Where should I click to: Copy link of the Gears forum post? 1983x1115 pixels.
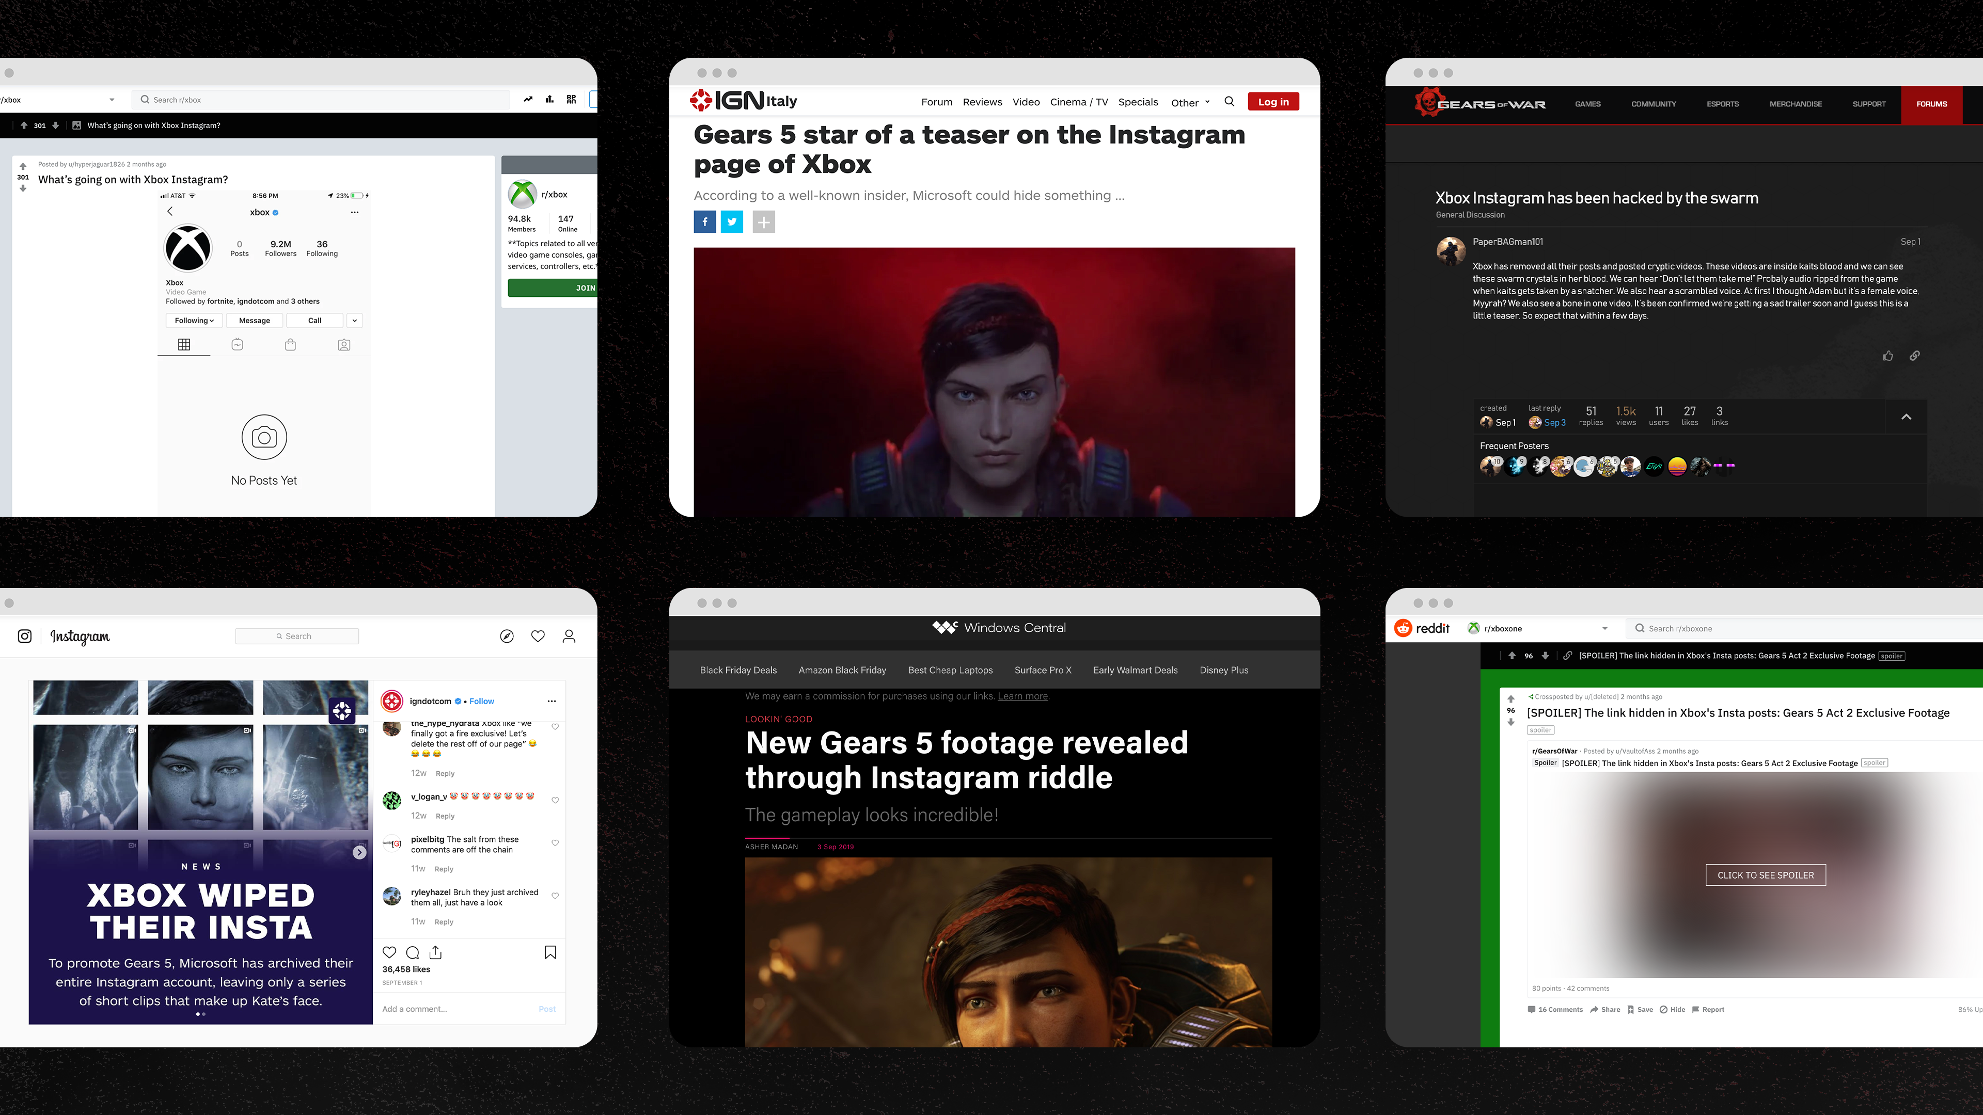[x=1914, y=356]
